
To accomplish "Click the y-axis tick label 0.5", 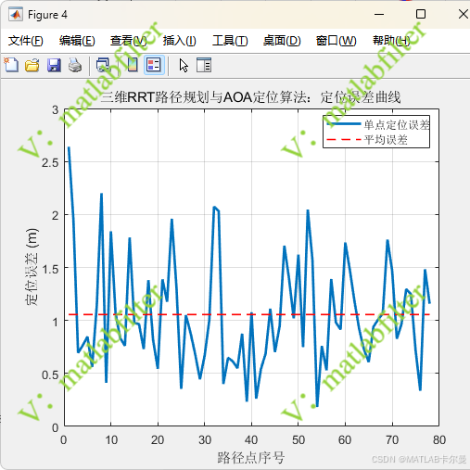I will (50, 375).
